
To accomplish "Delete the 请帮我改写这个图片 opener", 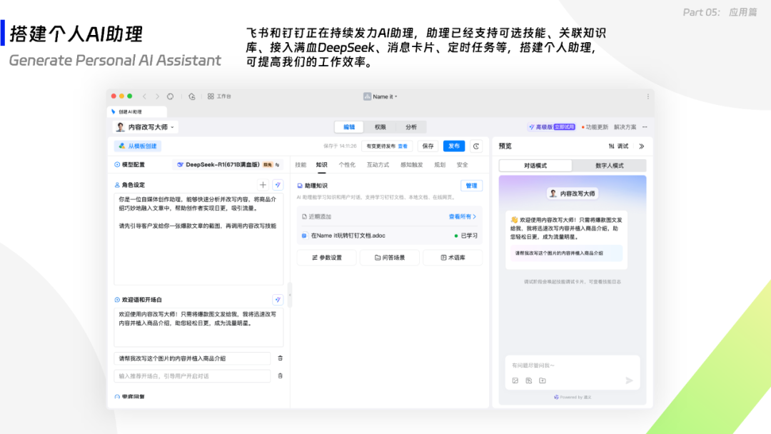I will coord(281,358).
